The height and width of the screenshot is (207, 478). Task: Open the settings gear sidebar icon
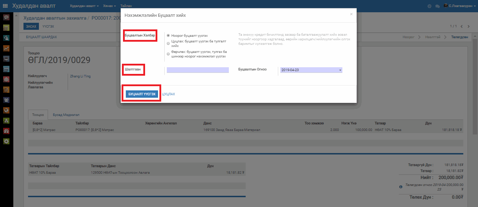coord(6,142)
